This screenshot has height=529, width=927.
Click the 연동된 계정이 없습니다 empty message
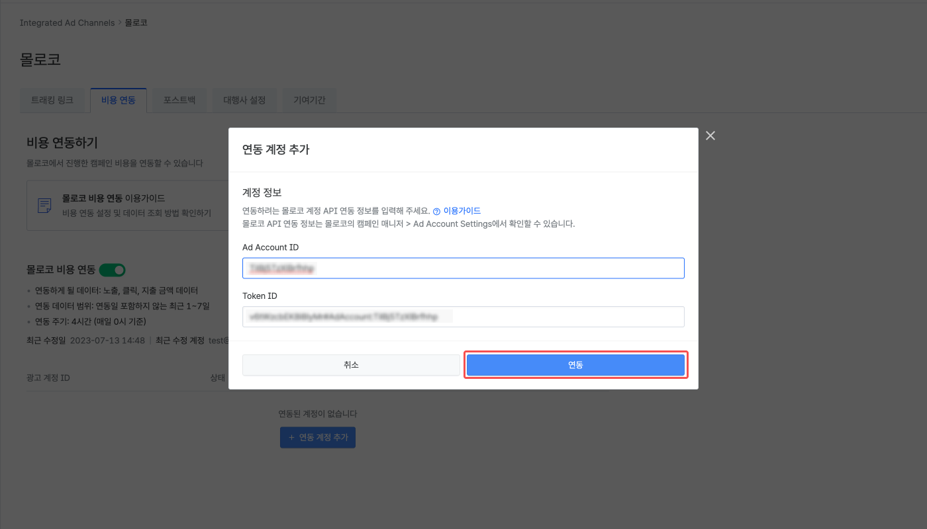318,414
